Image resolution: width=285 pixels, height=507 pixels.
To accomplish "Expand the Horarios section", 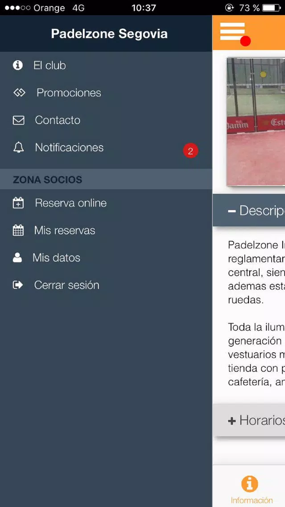I will pyautogui.click(x=249, y=420).
